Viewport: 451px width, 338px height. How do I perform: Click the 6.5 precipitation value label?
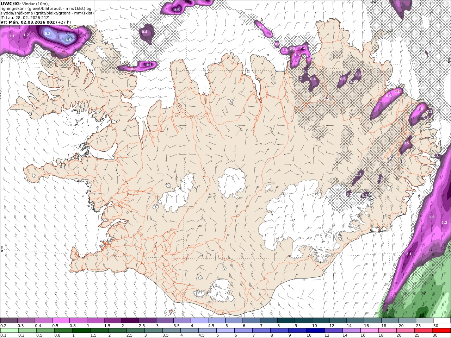pos(68,40)
